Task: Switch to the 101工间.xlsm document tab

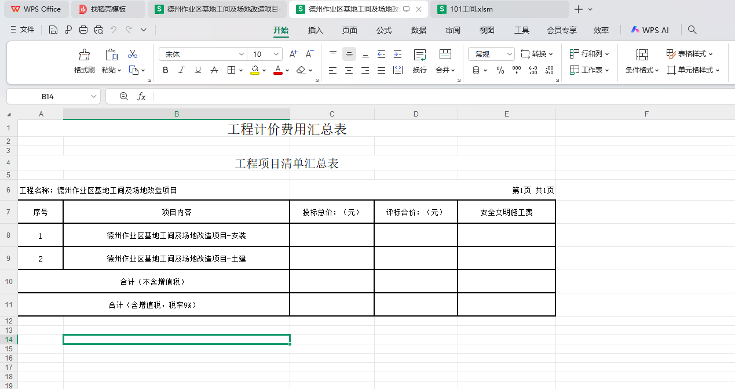Action: pyautogui.click(x=499, y=9)
